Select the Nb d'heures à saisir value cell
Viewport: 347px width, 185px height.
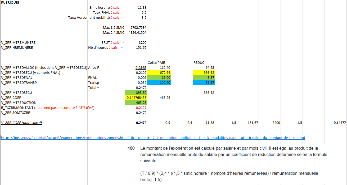tap(136, 48)
